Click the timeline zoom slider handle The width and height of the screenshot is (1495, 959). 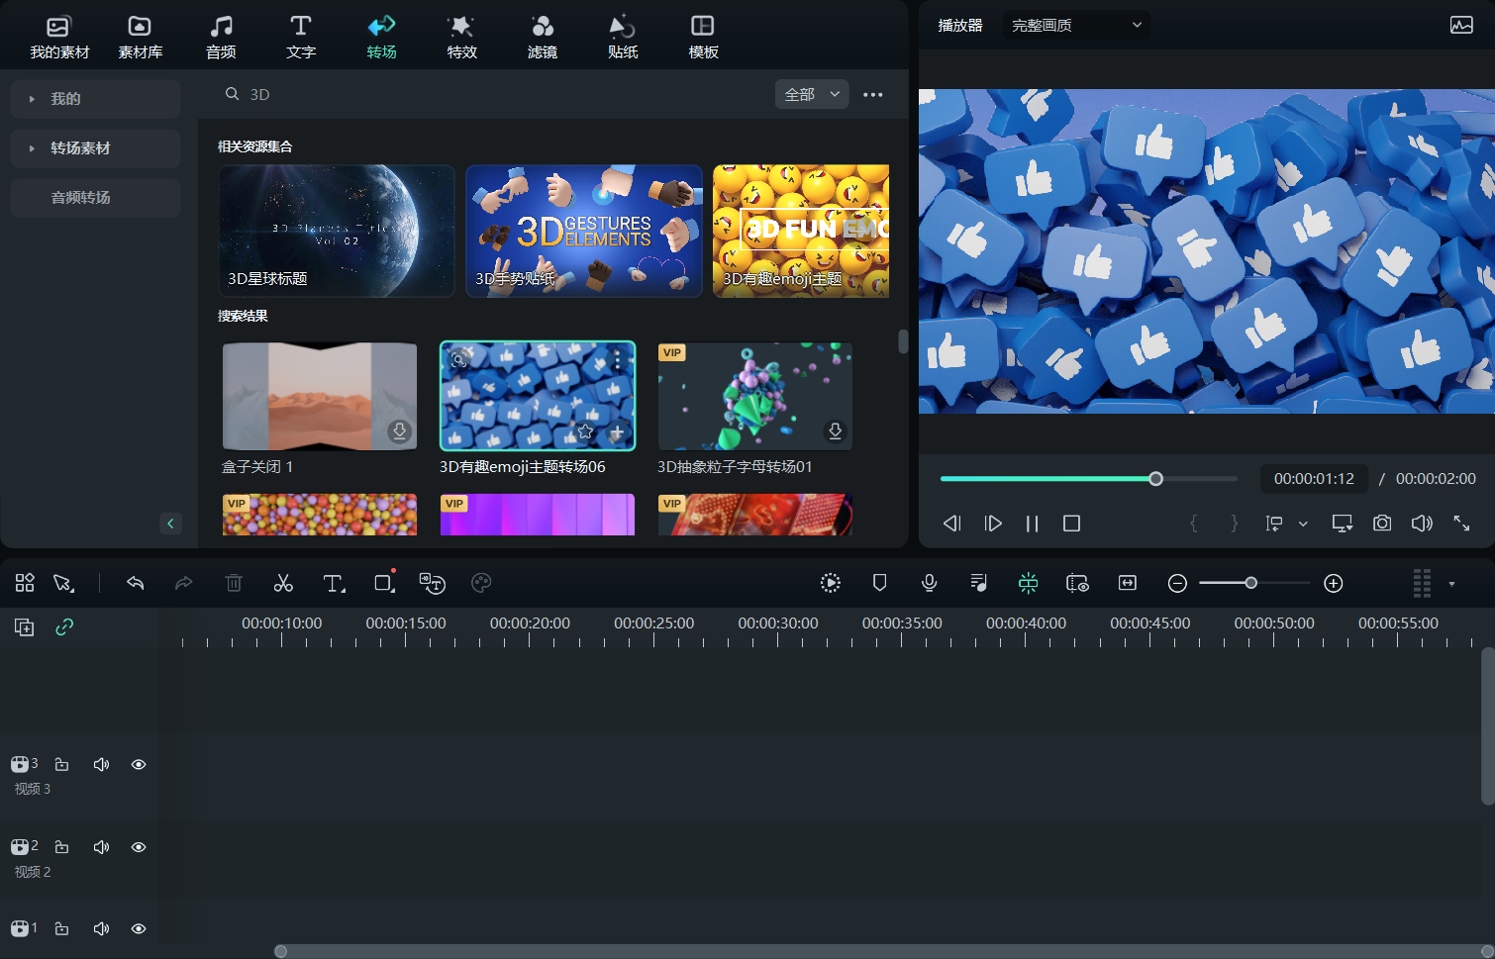pos(1251,583)
